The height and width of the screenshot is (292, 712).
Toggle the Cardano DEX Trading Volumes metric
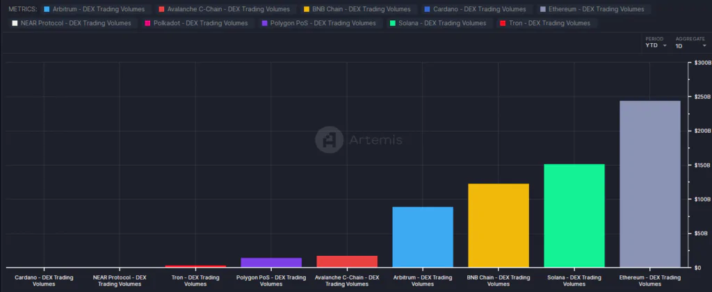click(476, 9)
